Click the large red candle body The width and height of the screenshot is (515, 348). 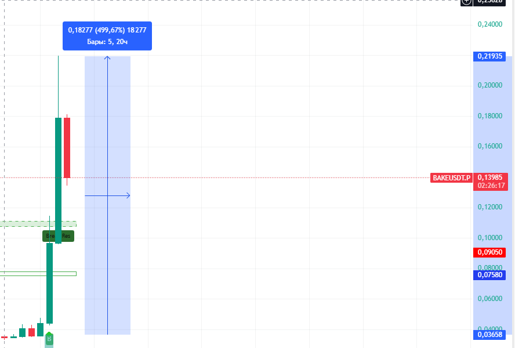(67, 148)
